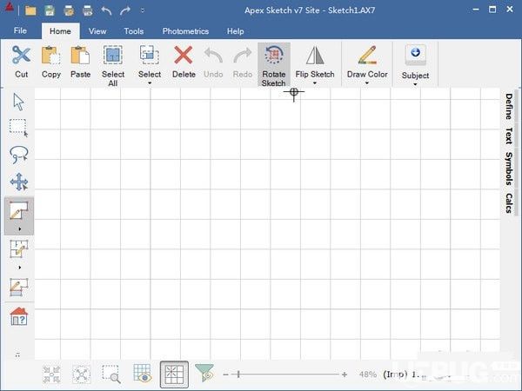Activate Rotate Sketch tool
522x391 pixels.
pyautogui.click(x=274, y=64)
